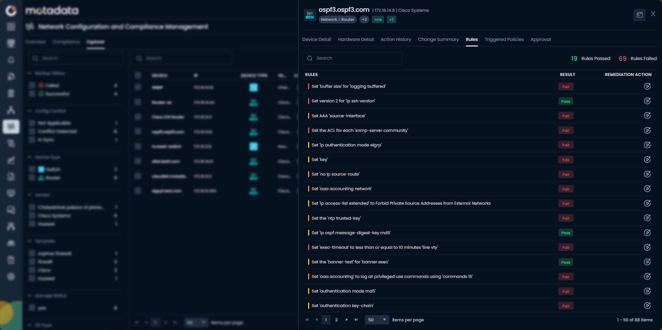Open the Triggered Policies tab
The height and width of the screenshot is (330, 662).
(504, 39)
